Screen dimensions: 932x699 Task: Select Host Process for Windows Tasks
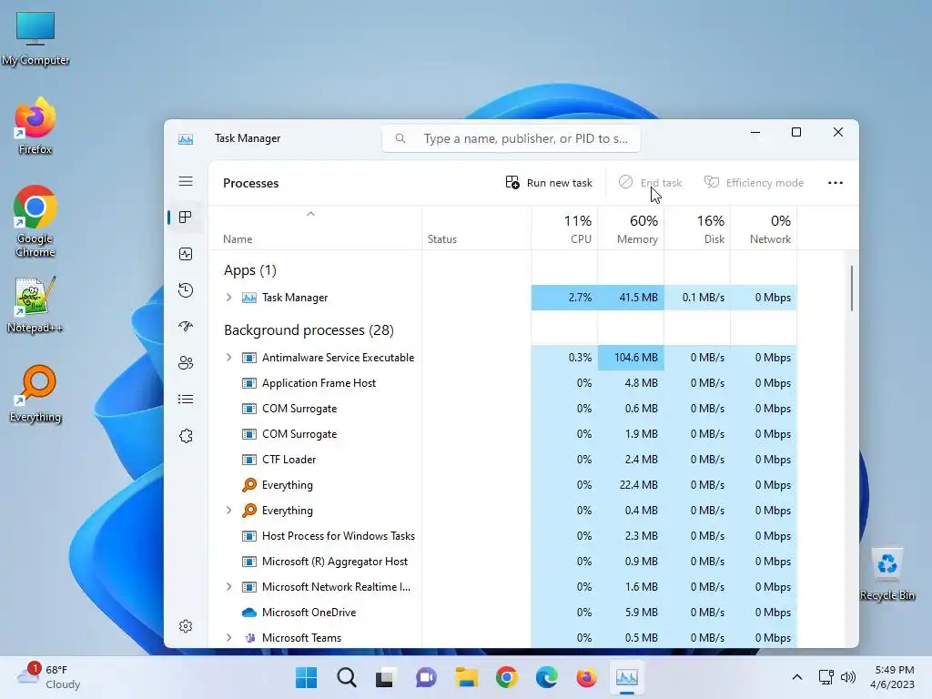502,535
